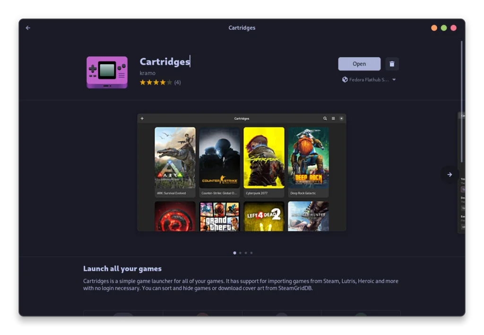Advance screenshots with the right arrow button
Viewport: 484px width, 335px height.
[x=449, y=174]
